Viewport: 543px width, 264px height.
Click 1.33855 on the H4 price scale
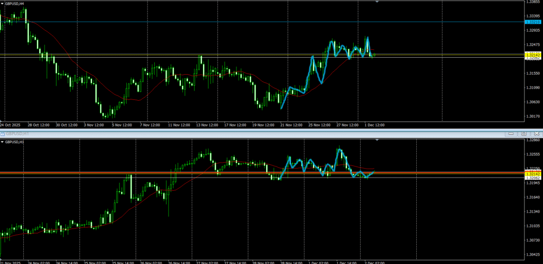coord(532,3)
